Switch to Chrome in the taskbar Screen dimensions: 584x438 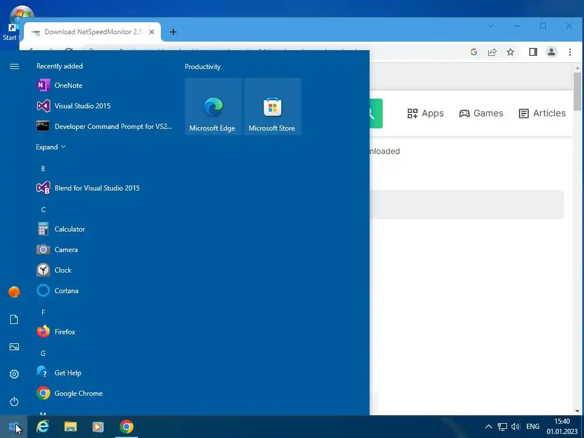(x=127, y=427)
